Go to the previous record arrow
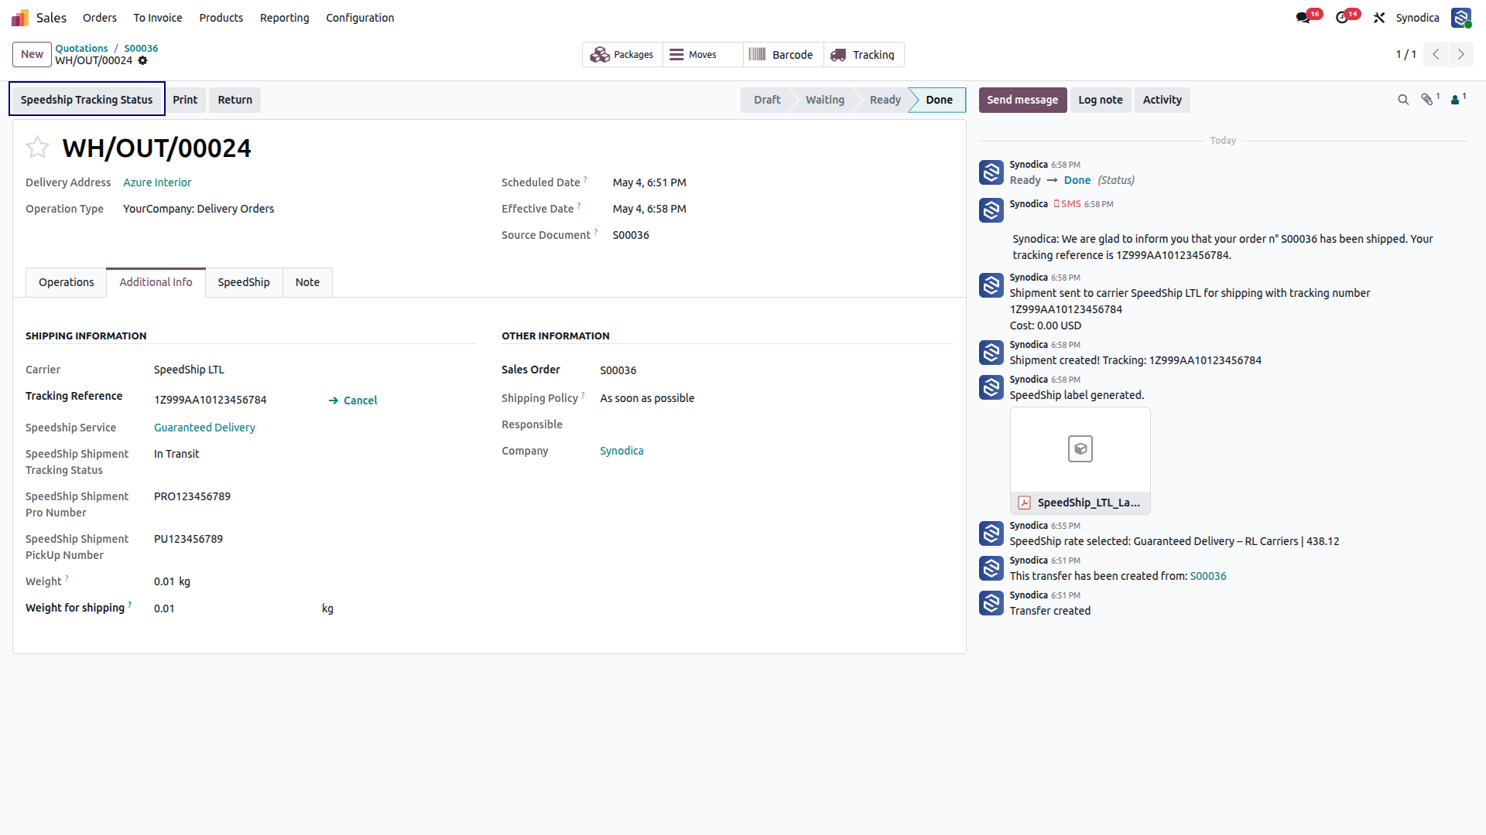 (1436, 54)
